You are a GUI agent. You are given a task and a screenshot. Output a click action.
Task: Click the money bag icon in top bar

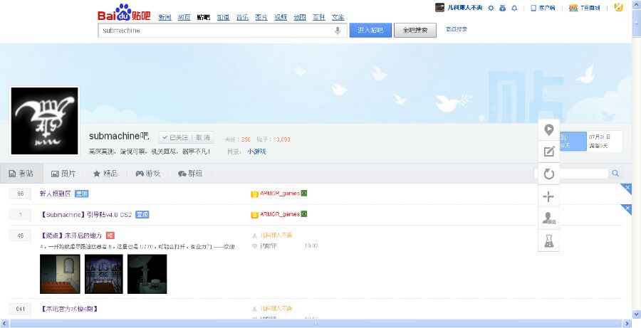click(x=502, y=8)
